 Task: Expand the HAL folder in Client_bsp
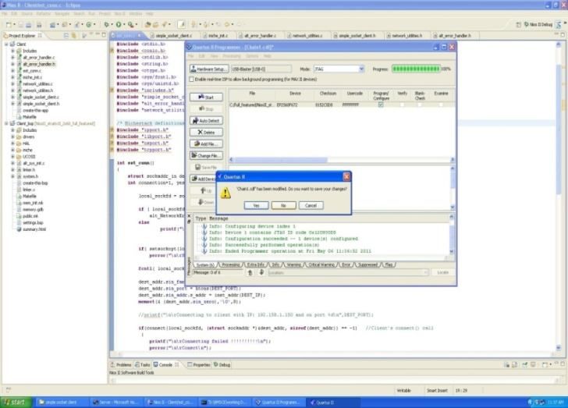[12, 143]
